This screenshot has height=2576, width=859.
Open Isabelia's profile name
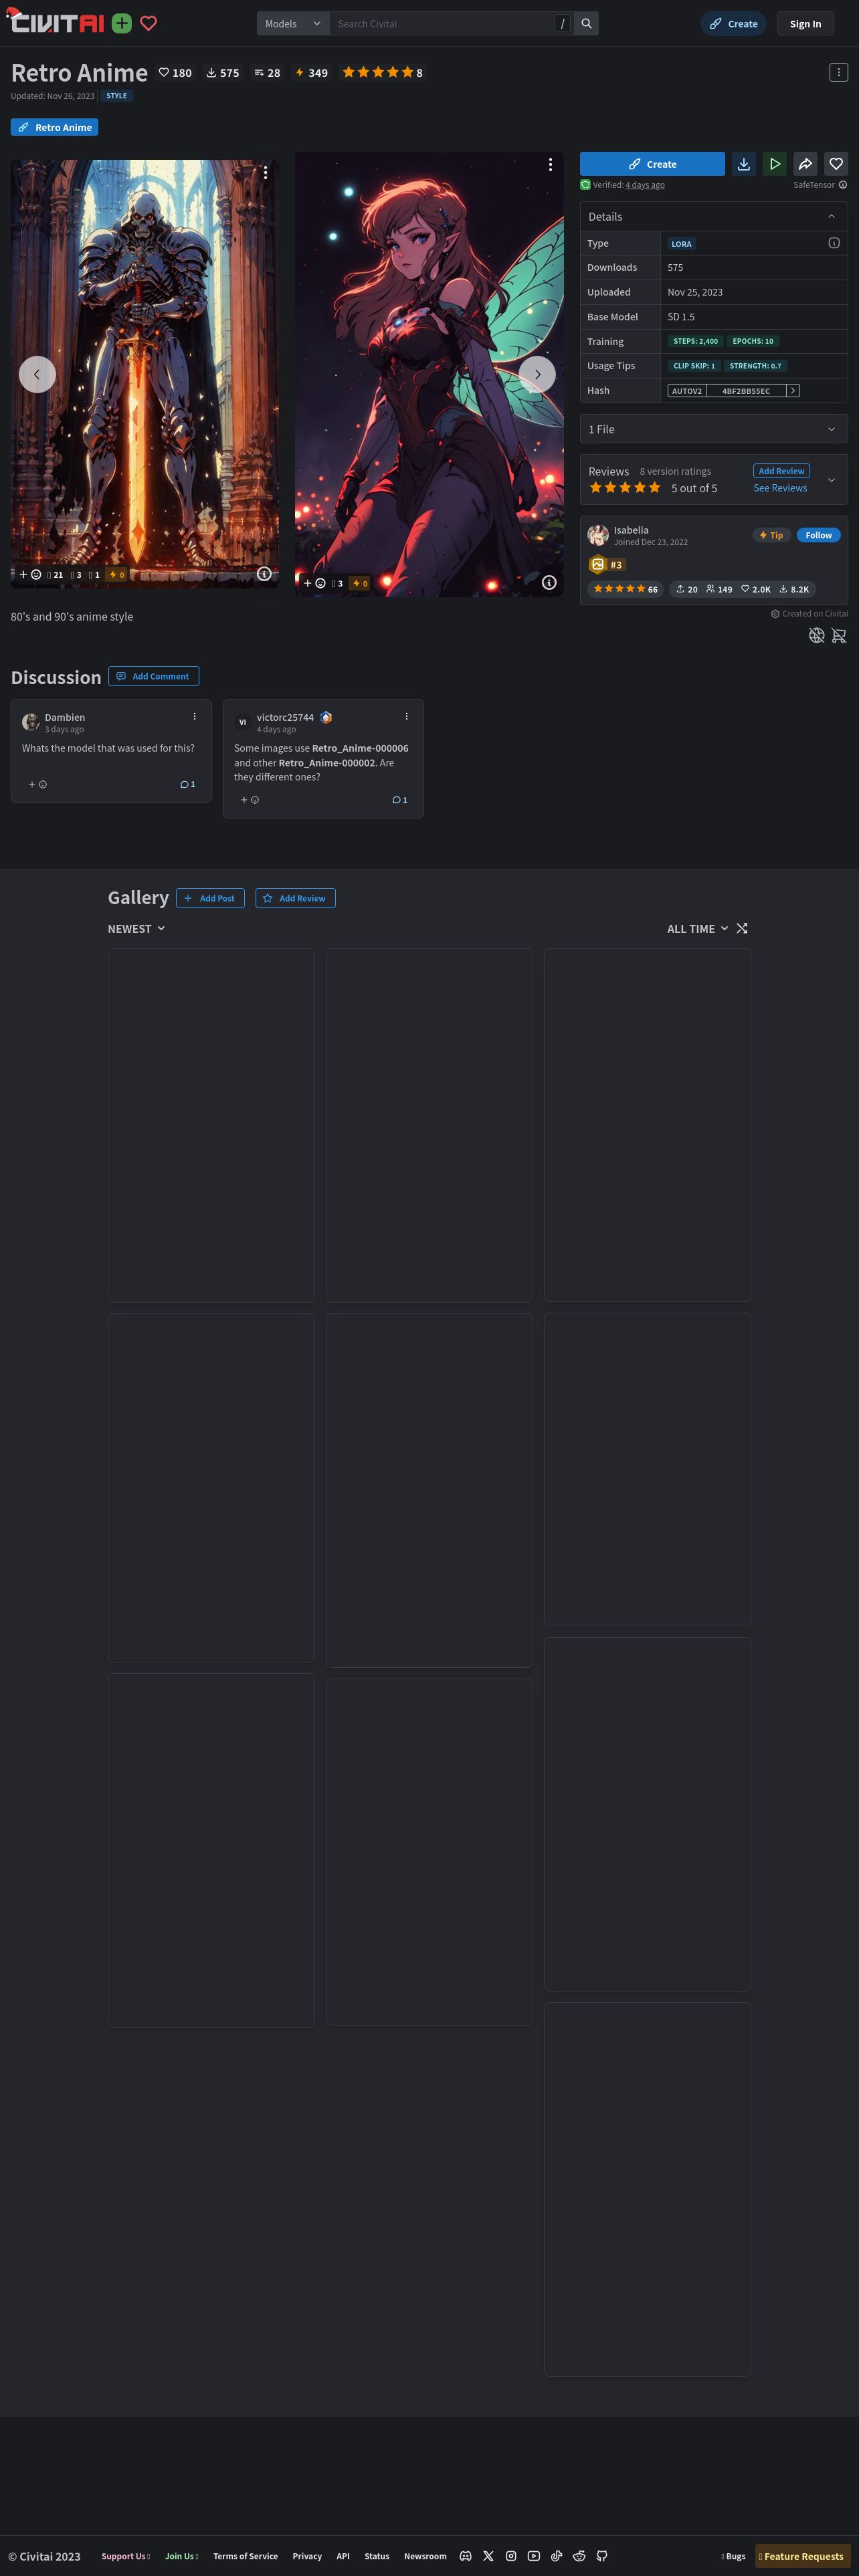point(631,530)
